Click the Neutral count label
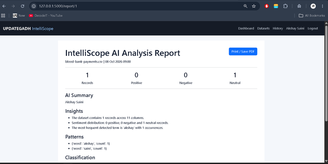This screenshot has height=164, width=328. [235, 83]
